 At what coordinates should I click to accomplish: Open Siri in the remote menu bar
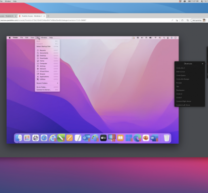pyautogui.click(x=172, y=38)
